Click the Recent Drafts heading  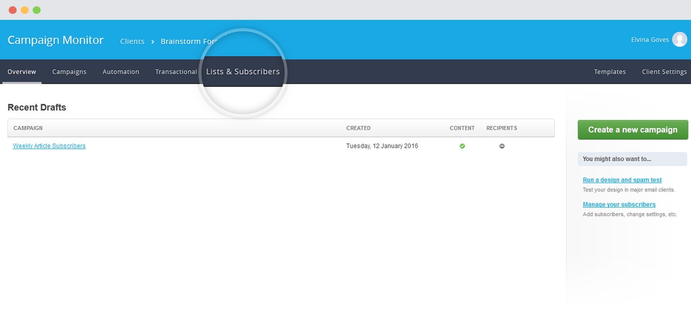tap(37, 107)
